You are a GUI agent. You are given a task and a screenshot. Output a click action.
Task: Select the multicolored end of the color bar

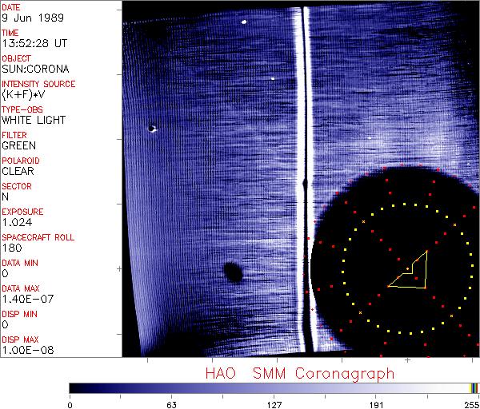coord(474,387)
